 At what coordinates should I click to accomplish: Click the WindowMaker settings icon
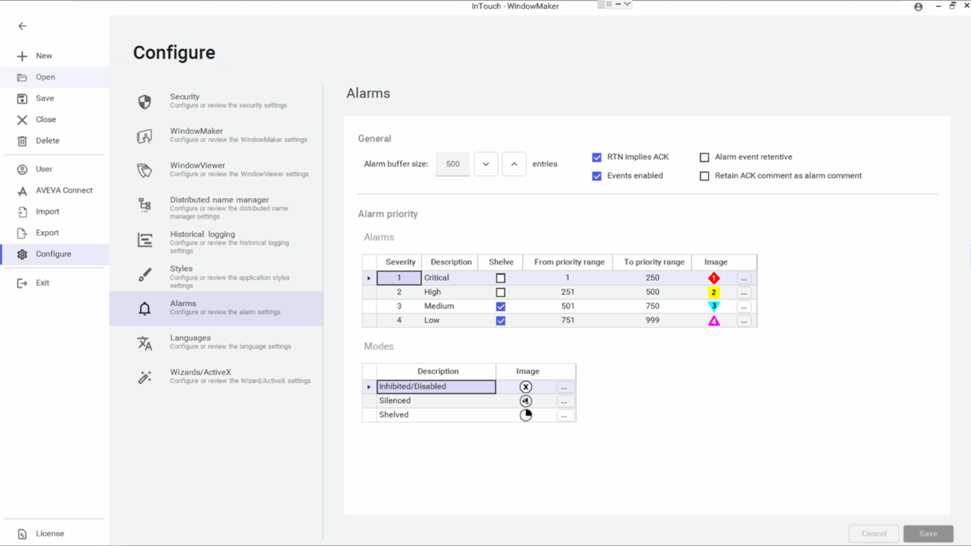click(145, 136)
